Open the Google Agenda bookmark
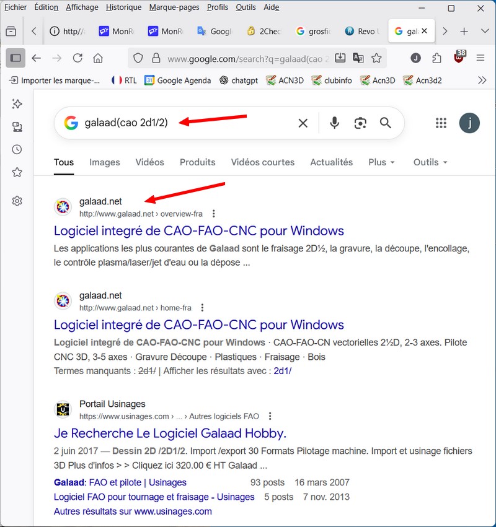The height and width of the screenshot is (527, 496). [x=177, y=80]
